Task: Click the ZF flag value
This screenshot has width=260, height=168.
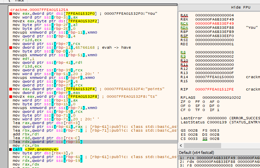Action: pyautogui.click(x=189, y=102)
